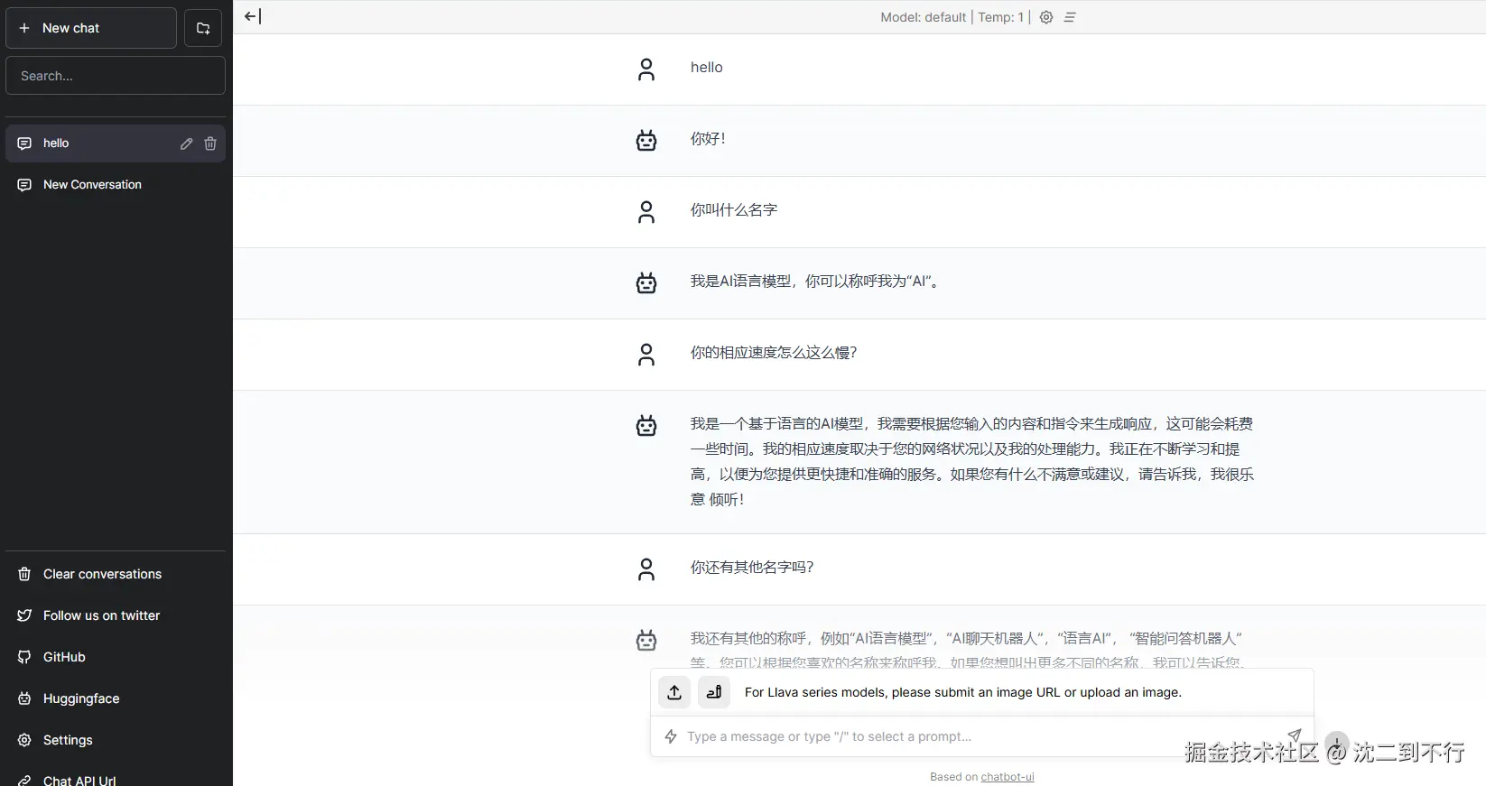Click the user avatar beside 你叫什么名字
The width and height of the screenshot is (1486, 786).
tap(646, 212)
